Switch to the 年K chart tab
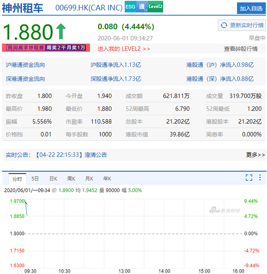 point(107,179)
